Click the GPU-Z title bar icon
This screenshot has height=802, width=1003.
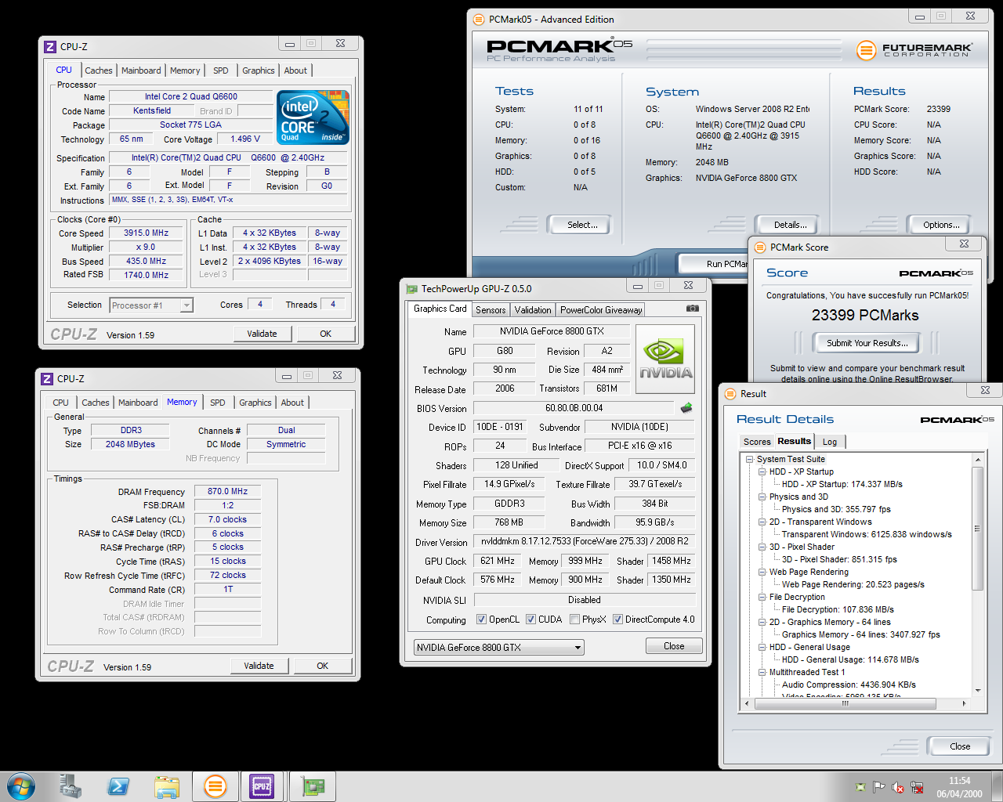[x=411, y=289]
